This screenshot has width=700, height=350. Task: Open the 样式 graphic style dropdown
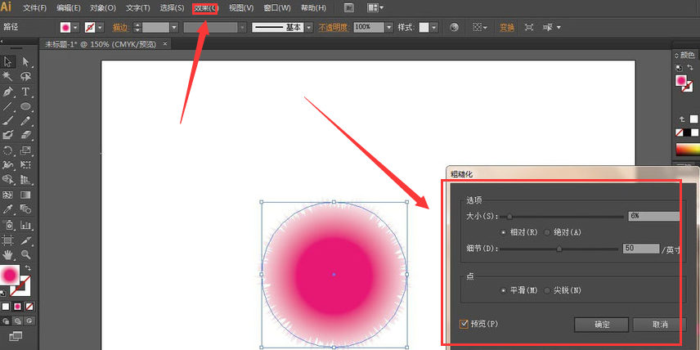(x=434, y=28)
